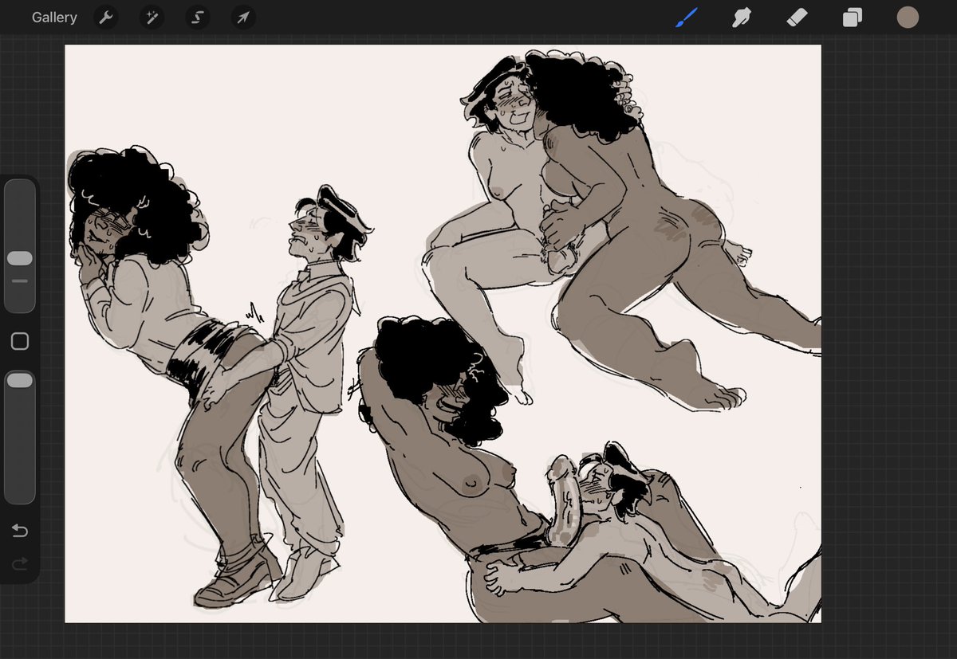Activate the Transform arrow tool

(x=243, y=17)
